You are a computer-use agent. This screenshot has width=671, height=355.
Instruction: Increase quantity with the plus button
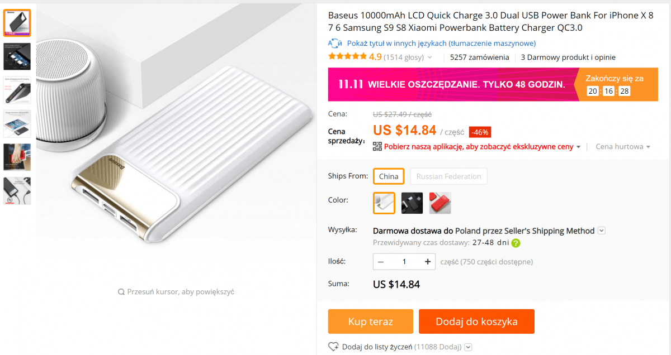click(x=428, y=261)
